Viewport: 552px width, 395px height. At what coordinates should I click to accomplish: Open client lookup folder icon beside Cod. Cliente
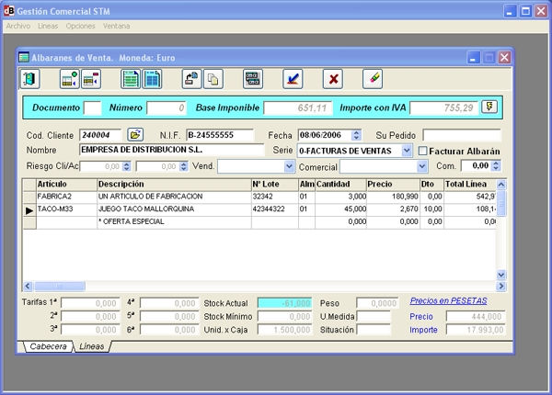coord(135,135)
